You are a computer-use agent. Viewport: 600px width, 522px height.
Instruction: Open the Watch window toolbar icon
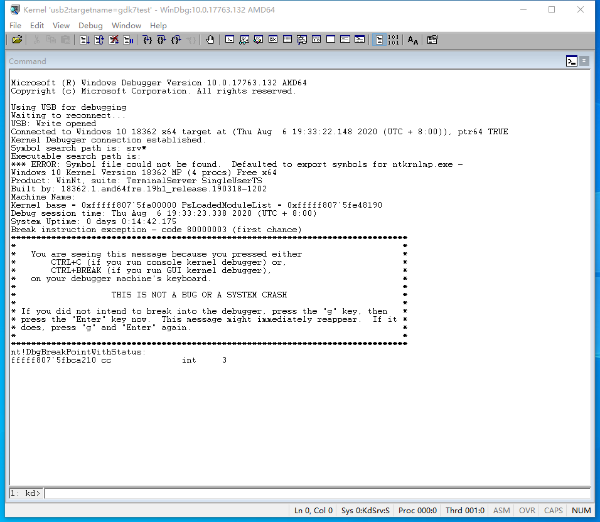click(x=244, y=40)
